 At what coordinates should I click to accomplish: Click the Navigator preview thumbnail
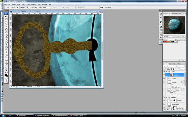pos(175,25)
